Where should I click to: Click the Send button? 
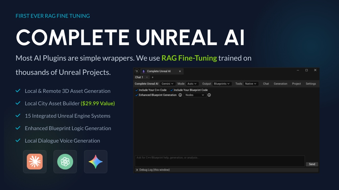312,164
